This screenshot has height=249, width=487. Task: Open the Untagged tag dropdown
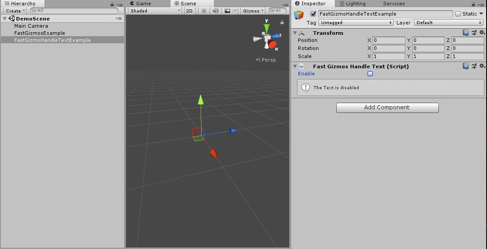click(x=356, y=22)
